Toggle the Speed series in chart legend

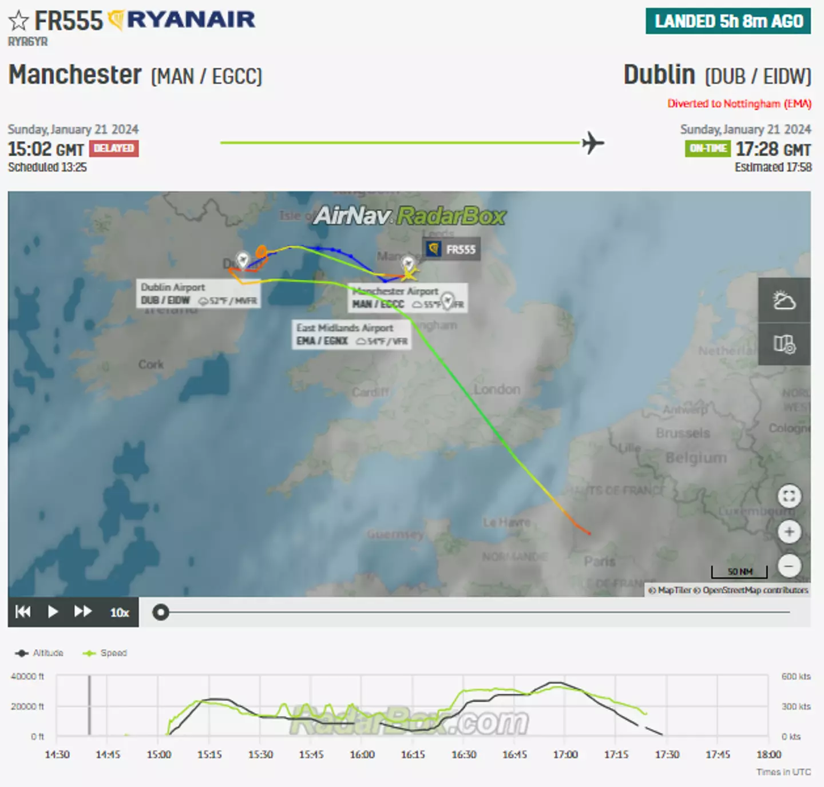point(105,653)
